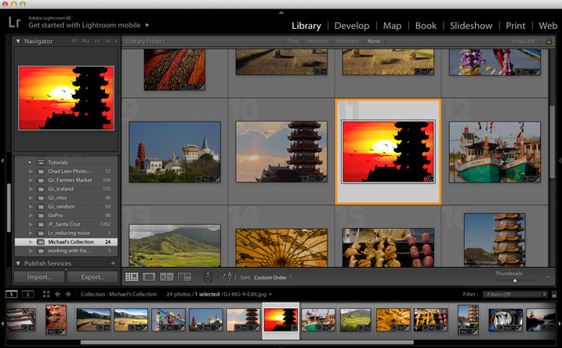This screenshot has height=348, width=562.
Task: Open Library Filter Filters Off preset menu
Action: (527, 42)
